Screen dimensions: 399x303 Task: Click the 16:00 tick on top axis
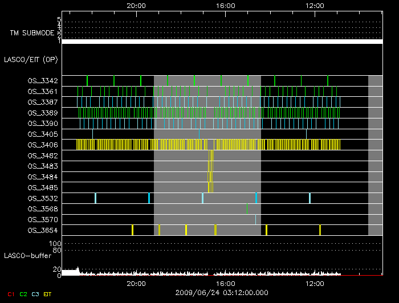[225, 5]
